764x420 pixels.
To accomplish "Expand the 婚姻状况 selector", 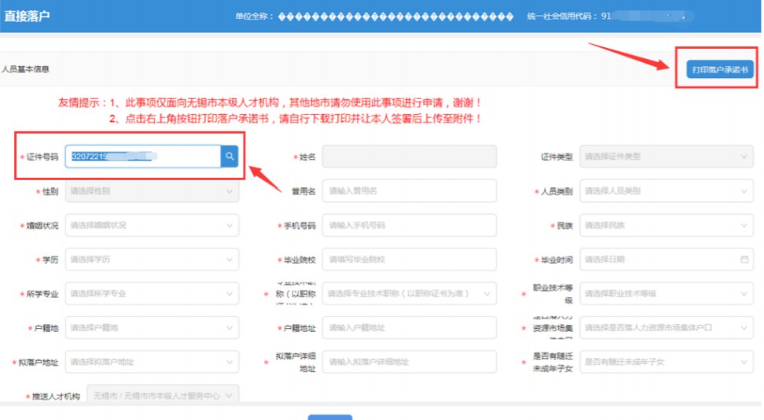I will 152,225.
